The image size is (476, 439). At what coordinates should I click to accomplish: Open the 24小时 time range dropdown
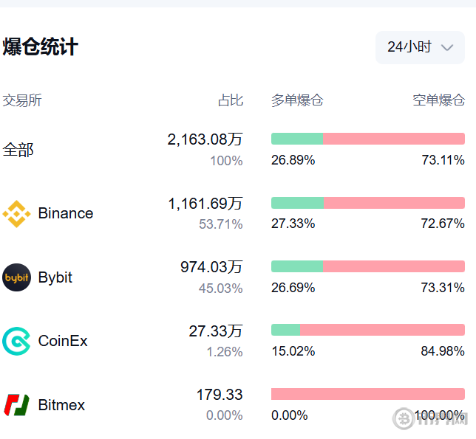click(x=419, y=47)
